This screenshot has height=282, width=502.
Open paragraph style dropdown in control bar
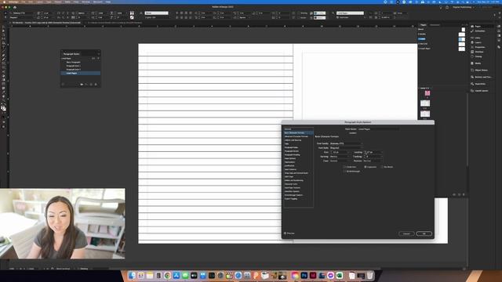(x=350, y=13)
